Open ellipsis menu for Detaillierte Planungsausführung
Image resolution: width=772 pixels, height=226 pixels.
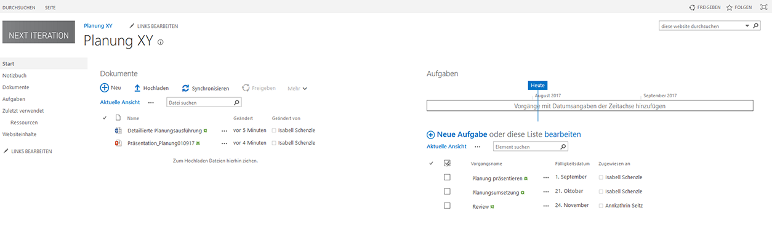[224, 131]
